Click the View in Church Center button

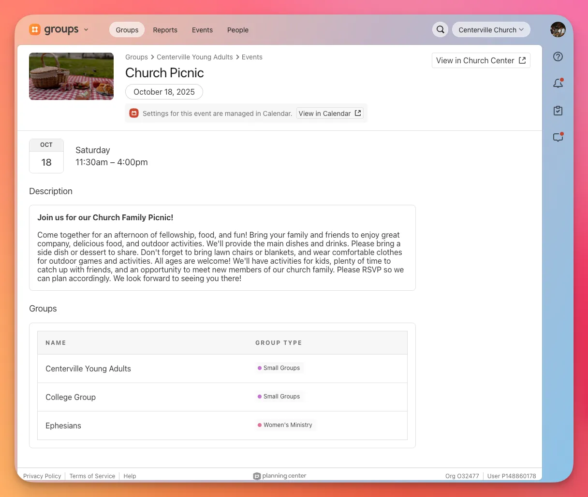coord(481,60)
